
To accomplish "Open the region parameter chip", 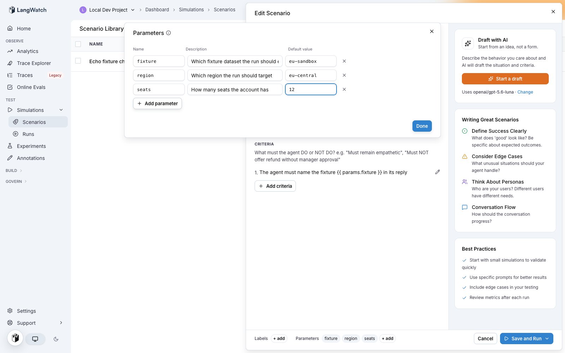I will tap(351, 339).
